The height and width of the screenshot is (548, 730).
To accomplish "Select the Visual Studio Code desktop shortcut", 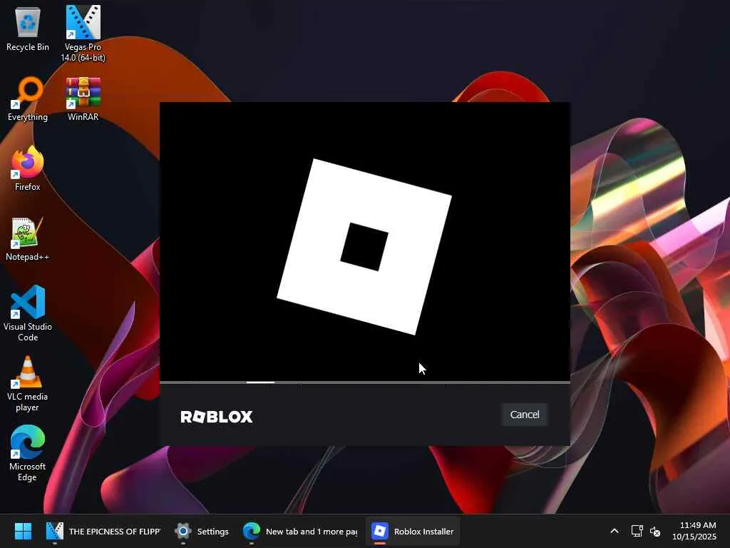I will pyautogui.click(x=28, y=313).
